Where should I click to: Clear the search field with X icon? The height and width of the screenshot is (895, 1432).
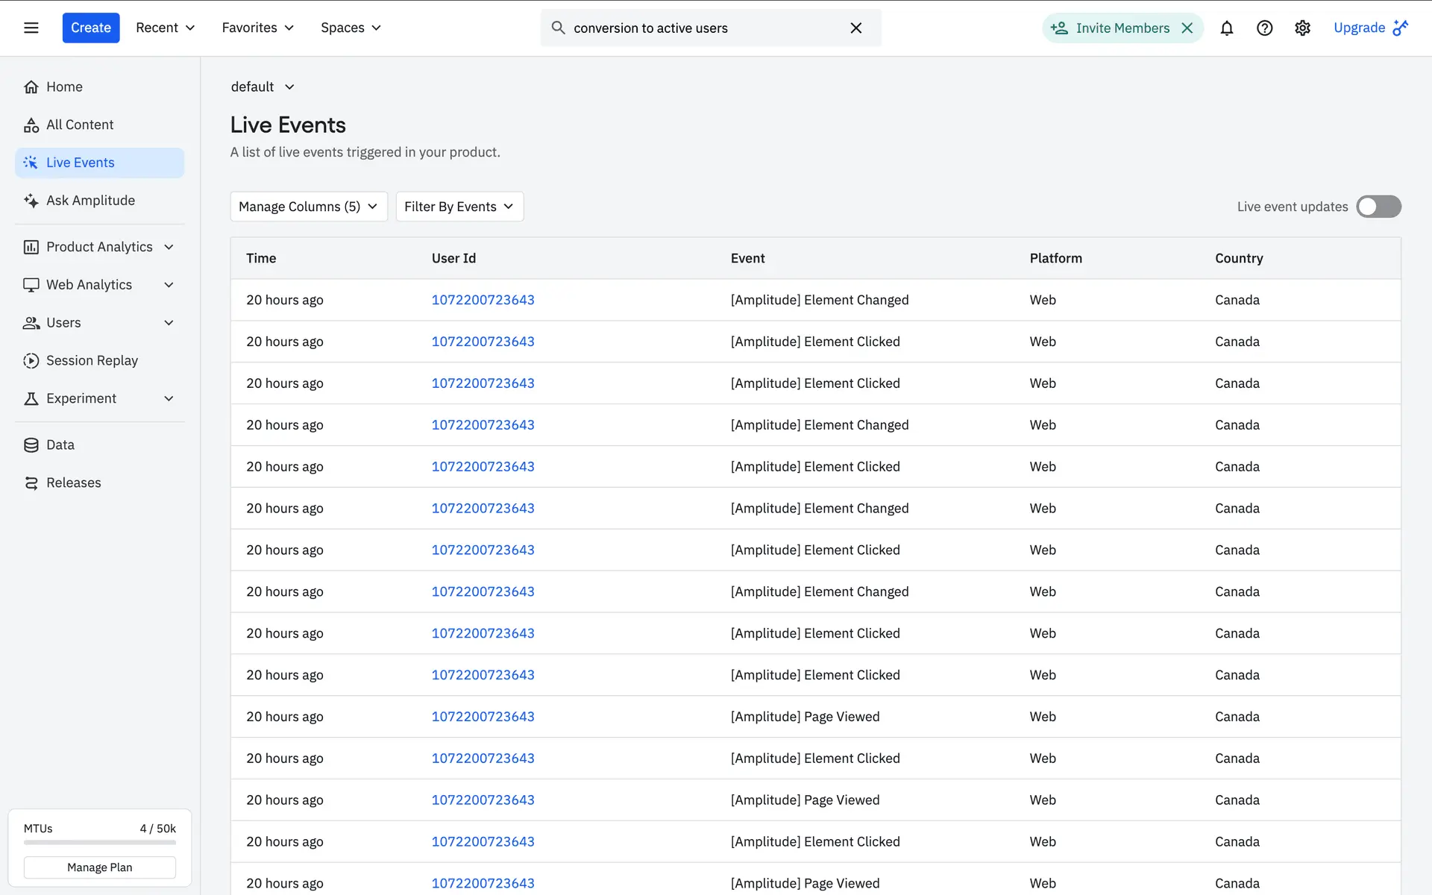click(x=855, y=28)
